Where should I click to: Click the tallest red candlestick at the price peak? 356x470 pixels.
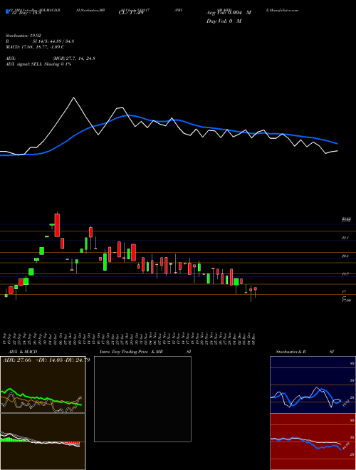[x=57, y=225]
